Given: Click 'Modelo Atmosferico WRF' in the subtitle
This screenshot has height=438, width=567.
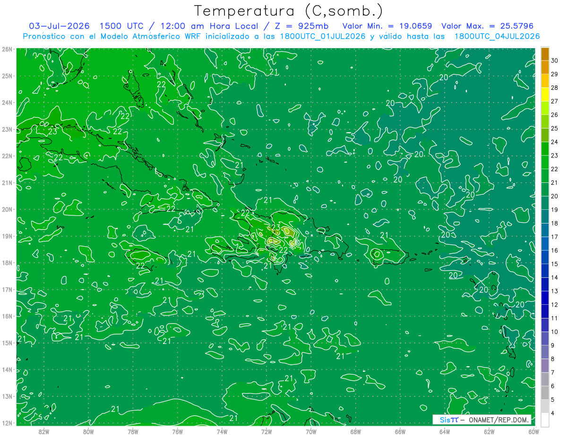Looking at the screenshot, I should tap(151, 36).
